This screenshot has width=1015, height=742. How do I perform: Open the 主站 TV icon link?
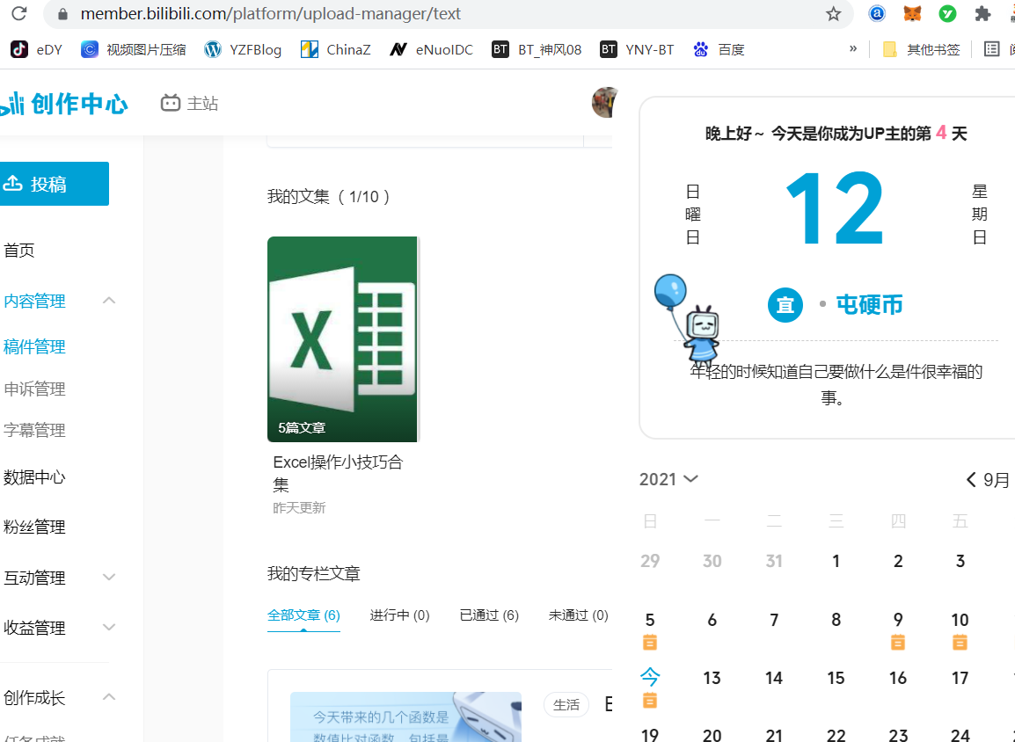189,104
